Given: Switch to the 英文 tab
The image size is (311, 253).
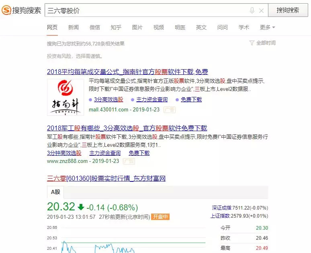Looking at the screenshot, I should click(x=201, y=27).
